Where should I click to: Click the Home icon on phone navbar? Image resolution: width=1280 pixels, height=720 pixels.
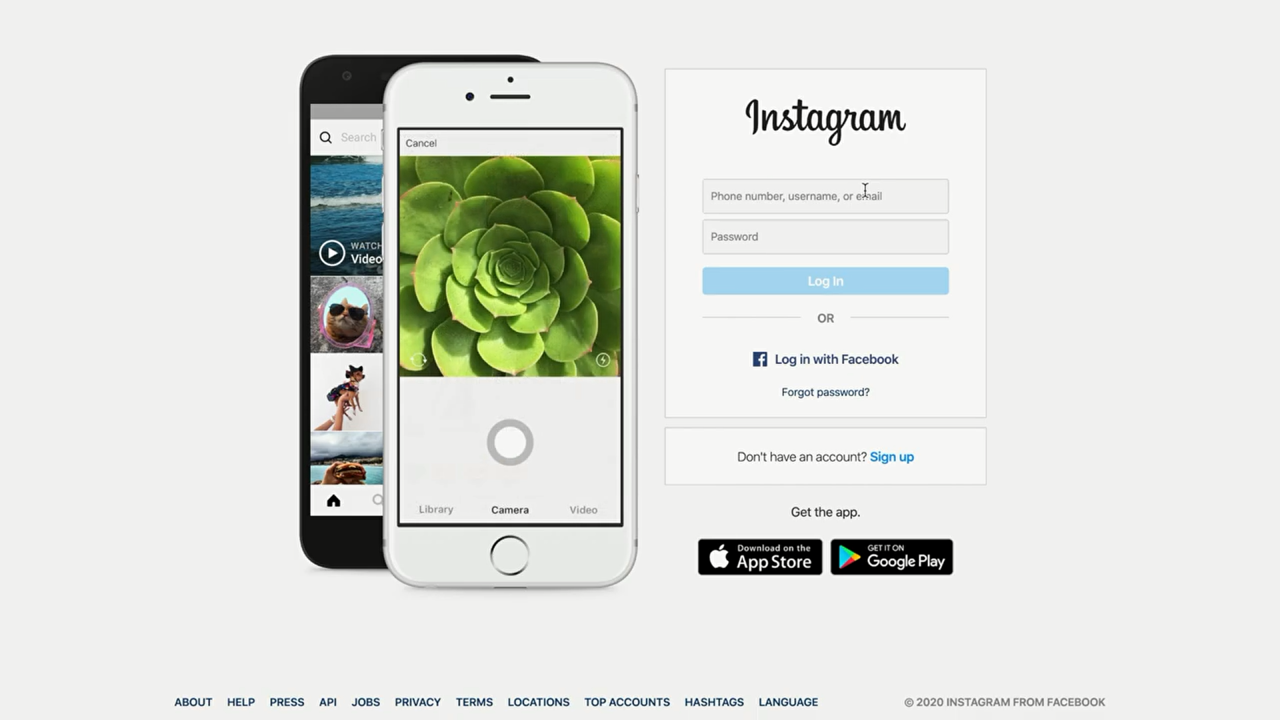coord(332,500)
